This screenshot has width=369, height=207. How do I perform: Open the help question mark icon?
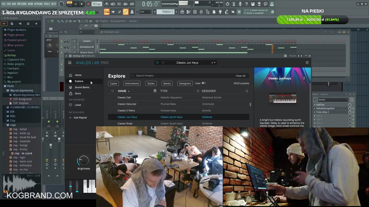coord(246,4)
